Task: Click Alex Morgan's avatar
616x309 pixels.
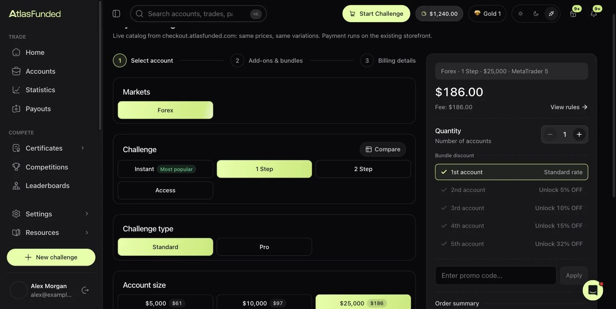Action: click(x=19, y=290)
